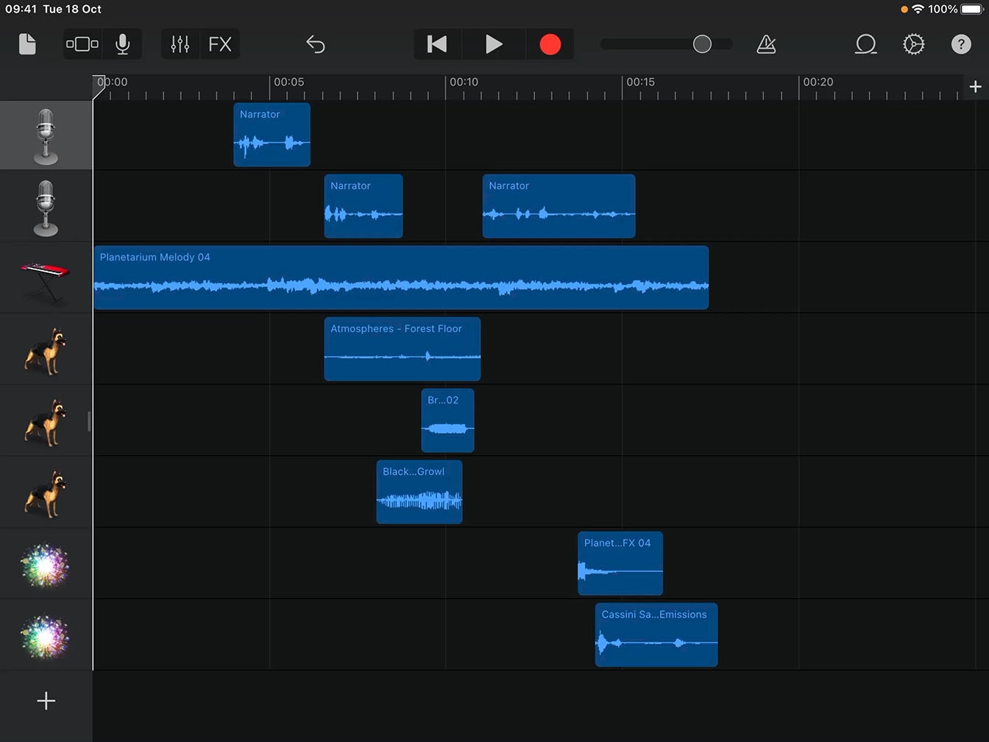Open the help question mark
Screen dimensions: 989x742
[x=961, y=44]
